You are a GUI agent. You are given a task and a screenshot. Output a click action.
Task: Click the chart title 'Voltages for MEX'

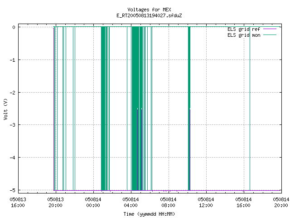coord(149,10)
